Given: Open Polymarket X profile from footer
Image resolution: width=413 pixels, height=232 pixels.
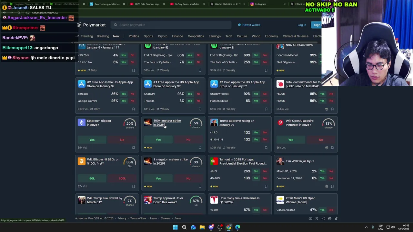Looking at the screenshot, I should (x=317, y=218).
